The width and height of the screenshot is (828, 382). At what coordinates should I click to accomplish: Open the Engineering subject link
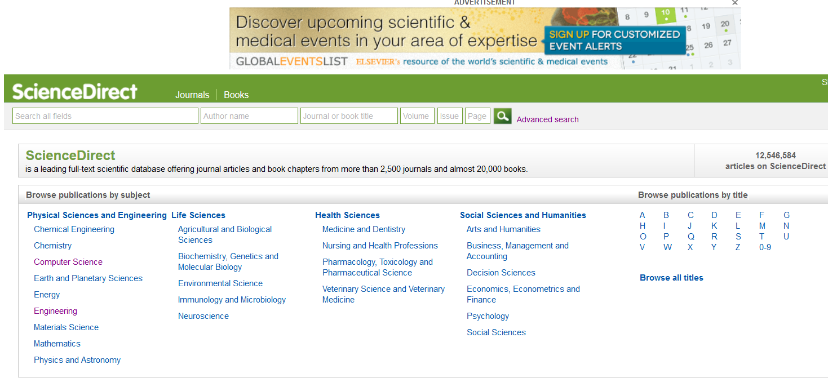[x=55, y=311]
